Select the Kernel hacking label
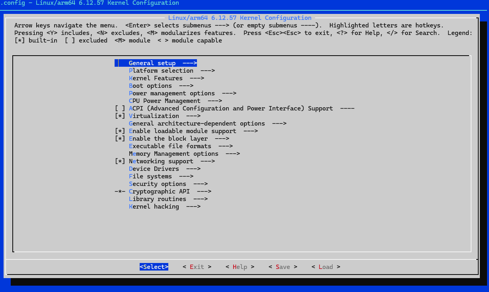This screenshot has height=292, width=489. (154, 207)
